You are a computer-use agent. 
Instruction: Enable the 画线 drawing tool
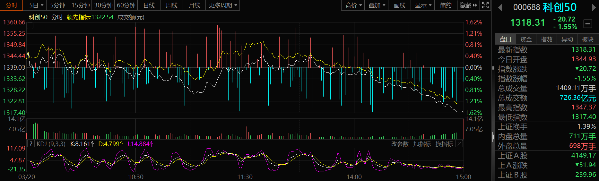[x=399, y=5]
